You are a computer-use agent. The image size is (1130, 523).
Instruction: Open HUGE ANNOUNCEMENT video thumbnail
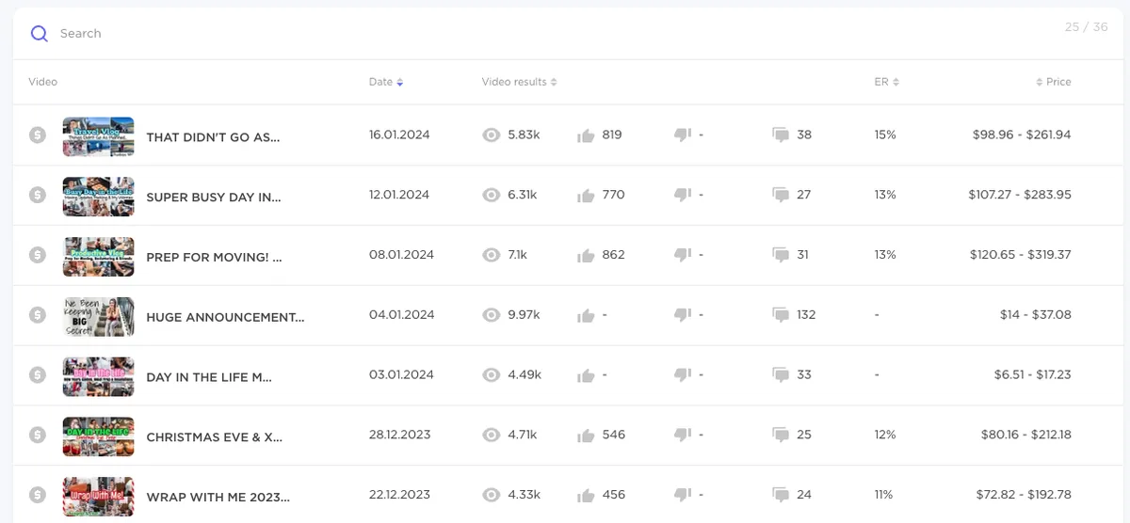pyautogui.click(x=98, y=317)
